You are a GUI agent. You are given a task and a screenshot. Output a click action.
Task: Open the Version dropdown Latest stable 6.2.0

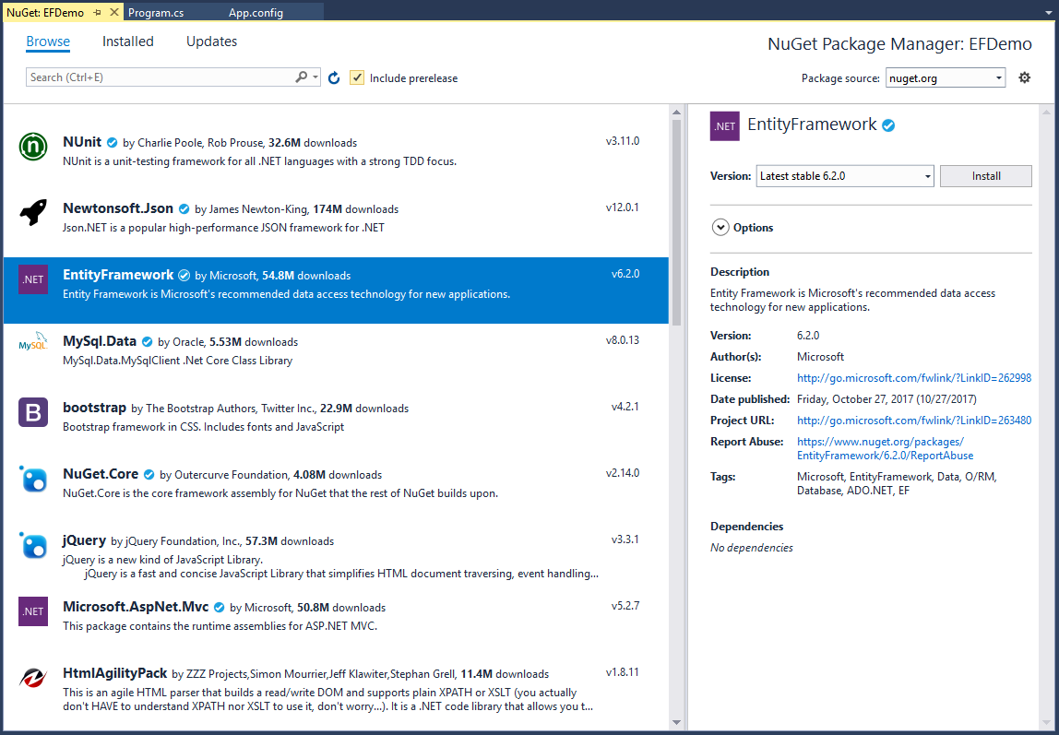tap(845, 176)
